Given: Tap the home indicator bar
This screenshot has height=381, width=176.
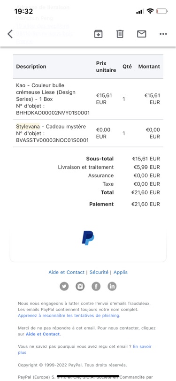Looking at the screenshot, I should (x=88, y=376).
